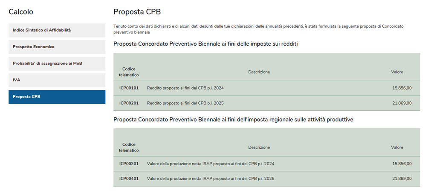Click code ICP00401 row label
This screenshot has height=193, width=428.
coord(129,179)
